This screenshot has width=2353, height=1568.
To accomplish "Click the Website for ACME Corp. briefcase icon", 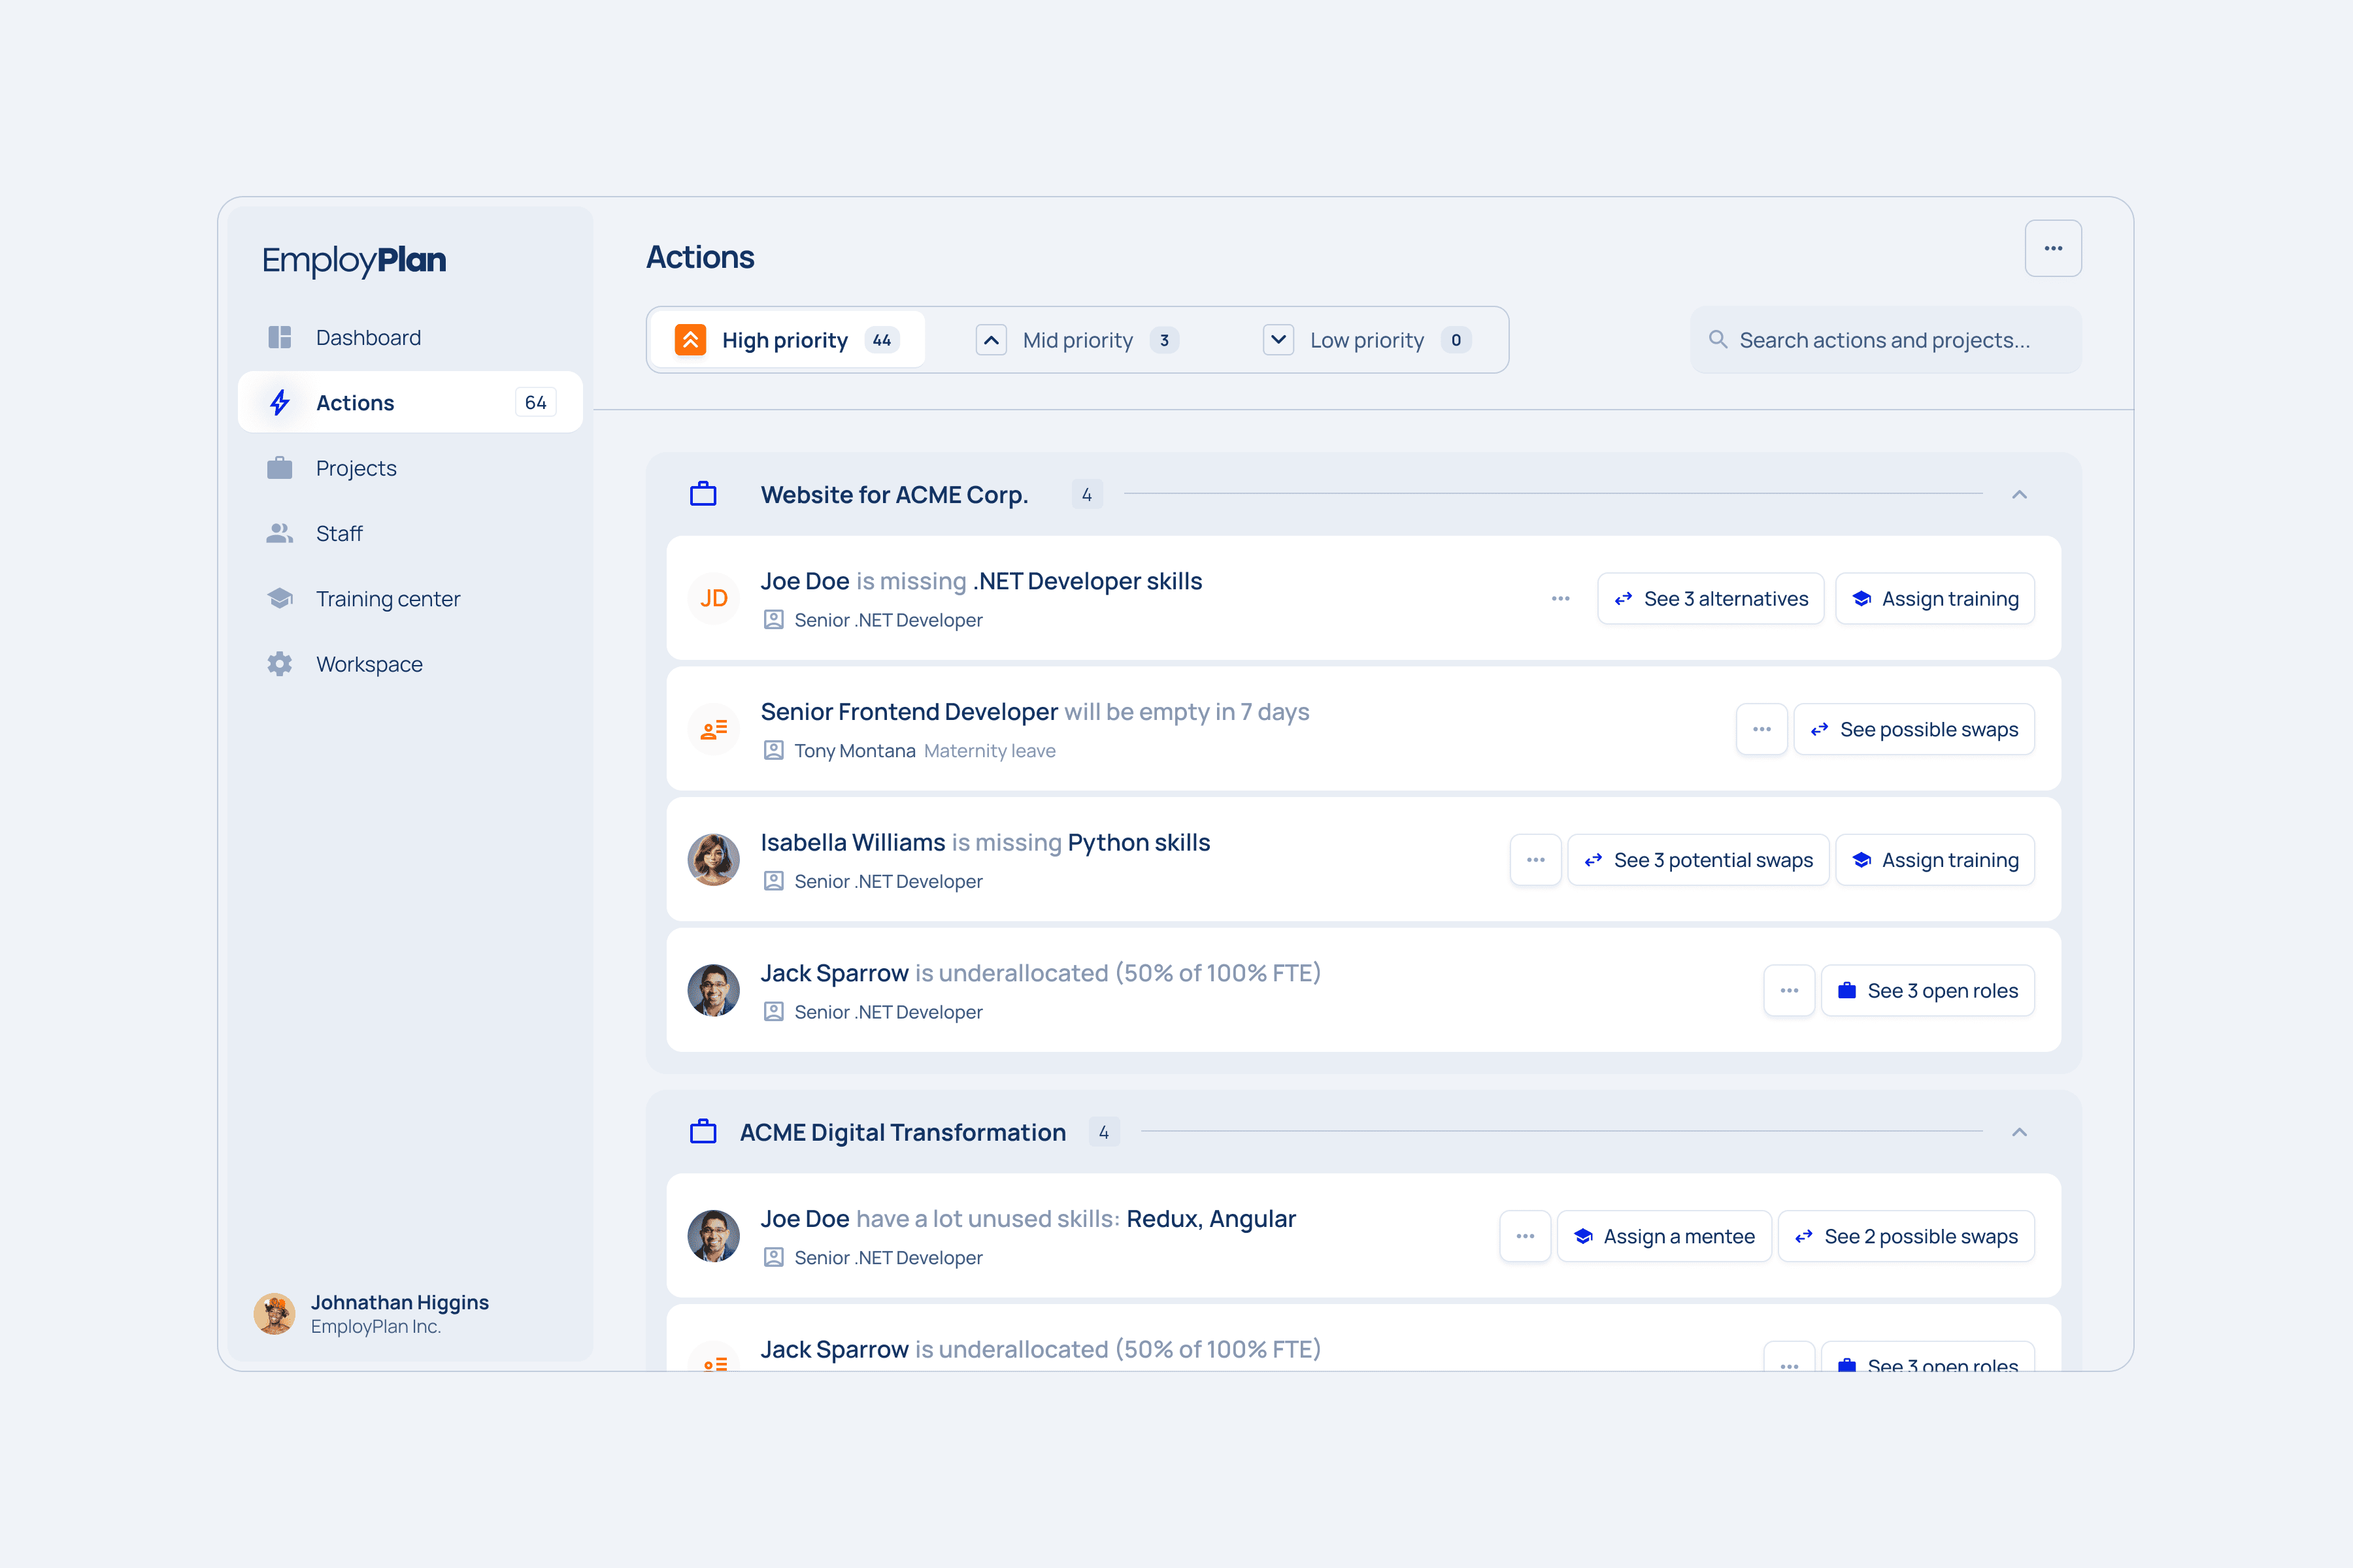I will click(x=703, y=494).
